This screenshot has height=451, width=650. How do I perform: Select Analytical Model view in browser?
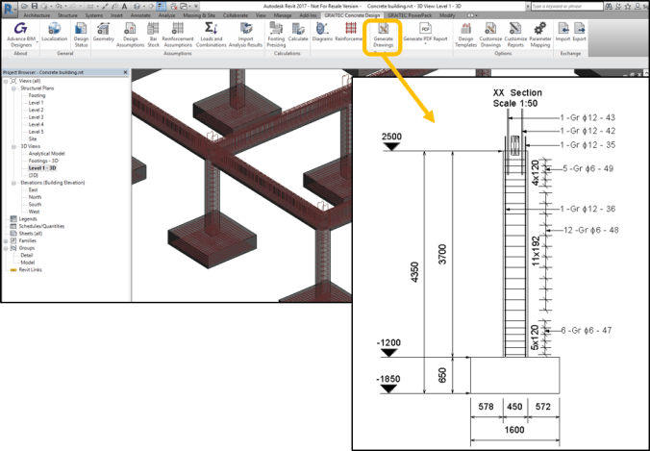[46, 154]
